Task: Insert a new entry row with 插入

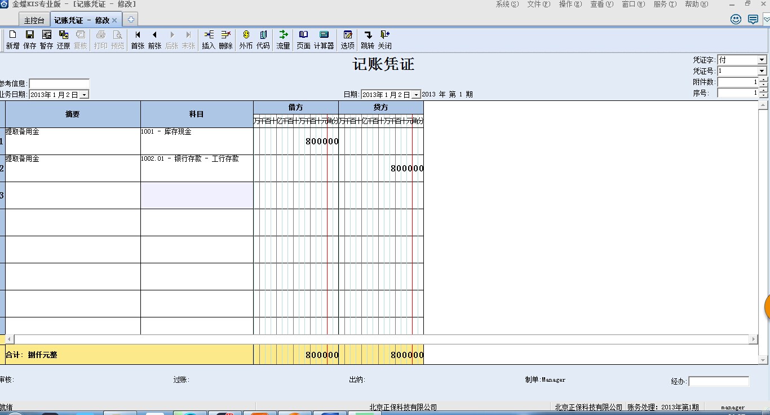Action: tap(209, 38)
